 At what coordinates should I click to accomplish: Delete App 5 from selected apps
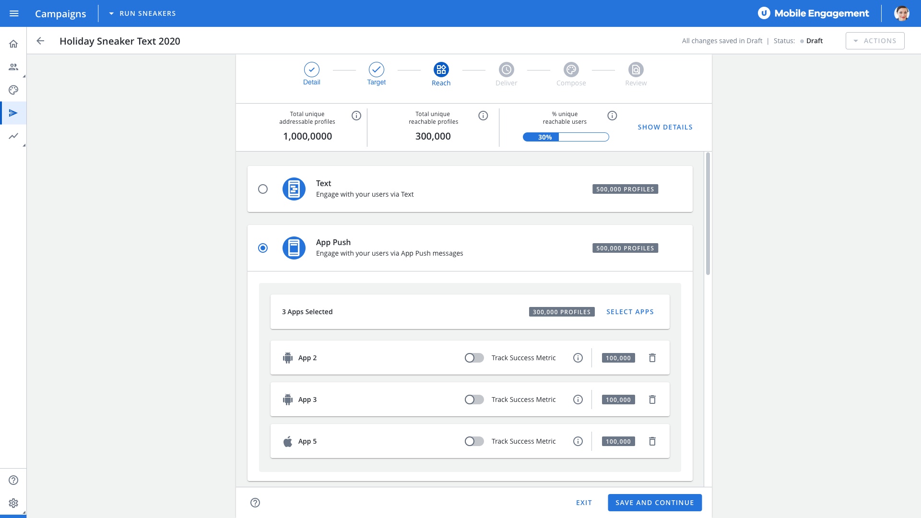click(x=652, y=441)
